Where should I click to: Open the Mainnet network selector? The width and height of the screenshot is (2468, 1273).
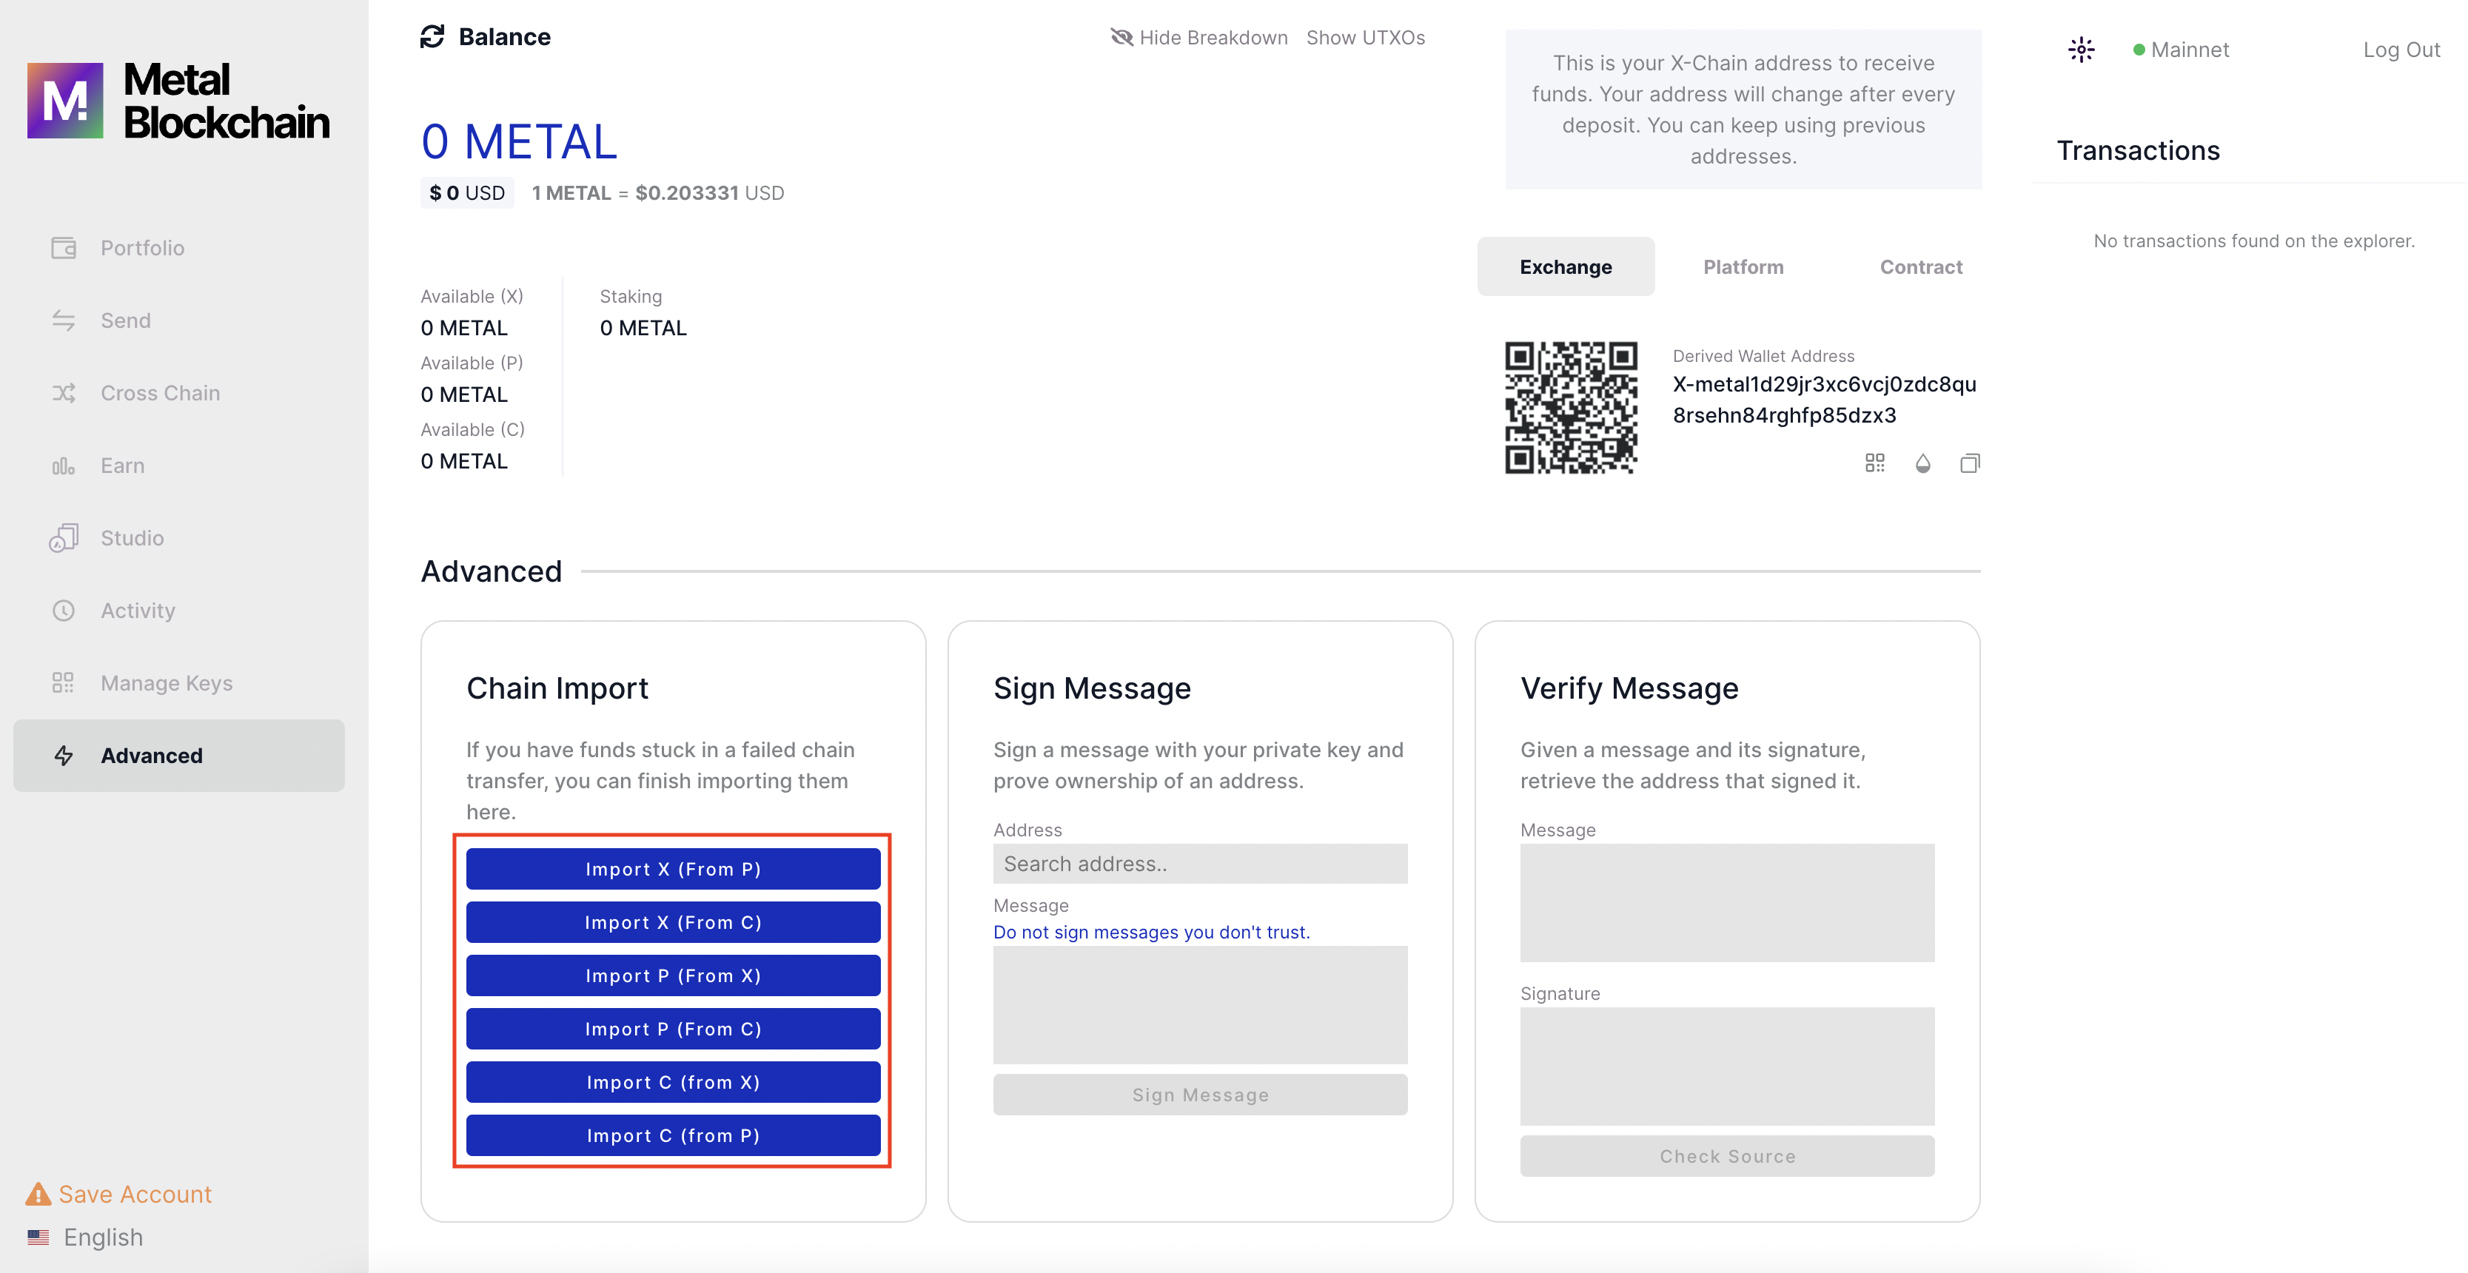(x=2182, y=50)
